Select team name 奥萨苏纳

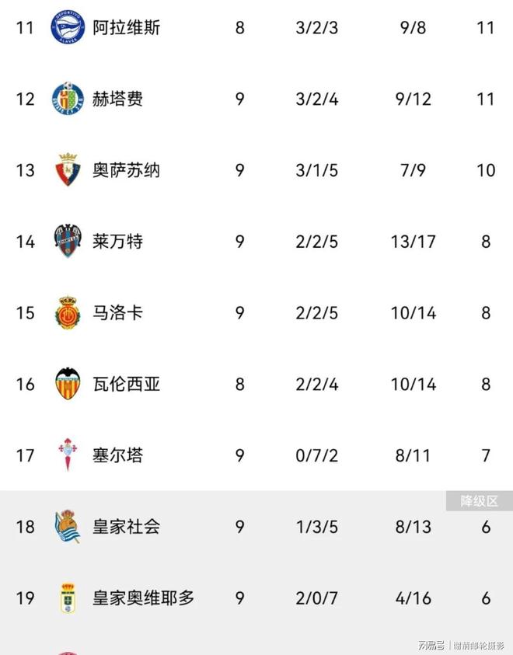[x=127, y=170]
